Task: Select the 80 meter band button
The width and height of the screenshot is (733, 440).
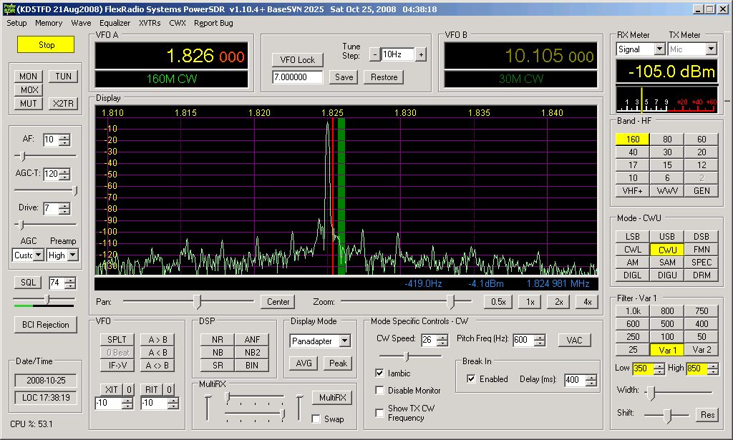Action: point(667,140)
